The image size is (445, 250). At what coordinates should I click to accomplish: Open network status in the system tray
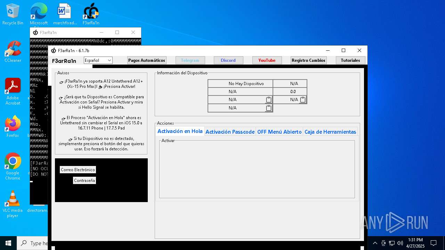[392, 243]
